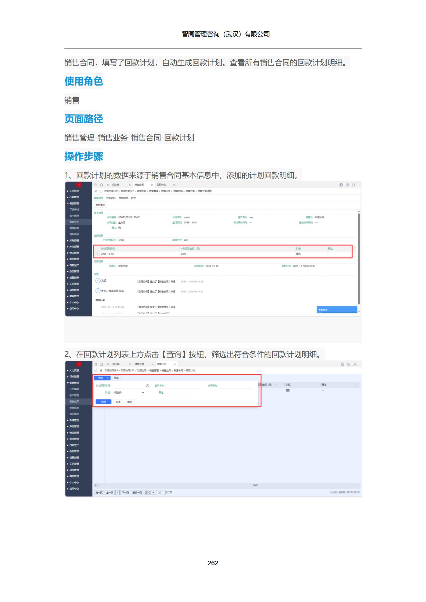
Task: Switch to 回款计划 tab in contract detail screenshot
Action: point(161,185)
